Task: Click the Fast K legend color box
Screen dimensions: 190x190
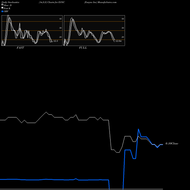Action: point(2,8)
